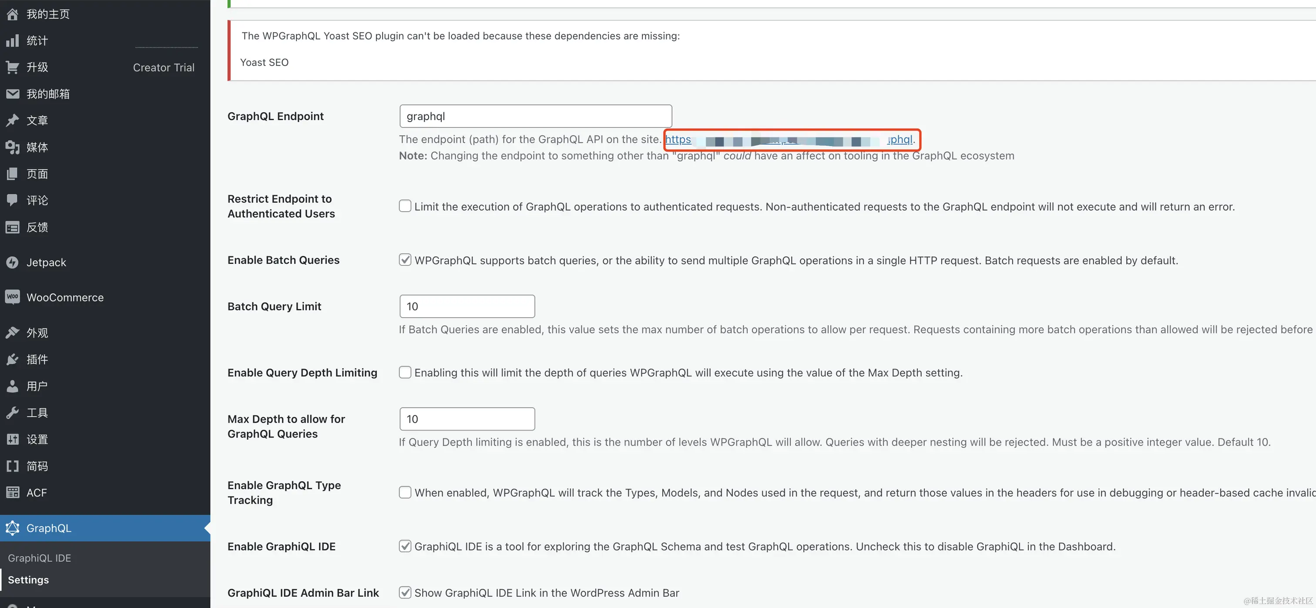Image resolution: width=1316 pixels, height=608 pixels.
Task: Click the wrench icon beside 工具
Action: (12, 412)
